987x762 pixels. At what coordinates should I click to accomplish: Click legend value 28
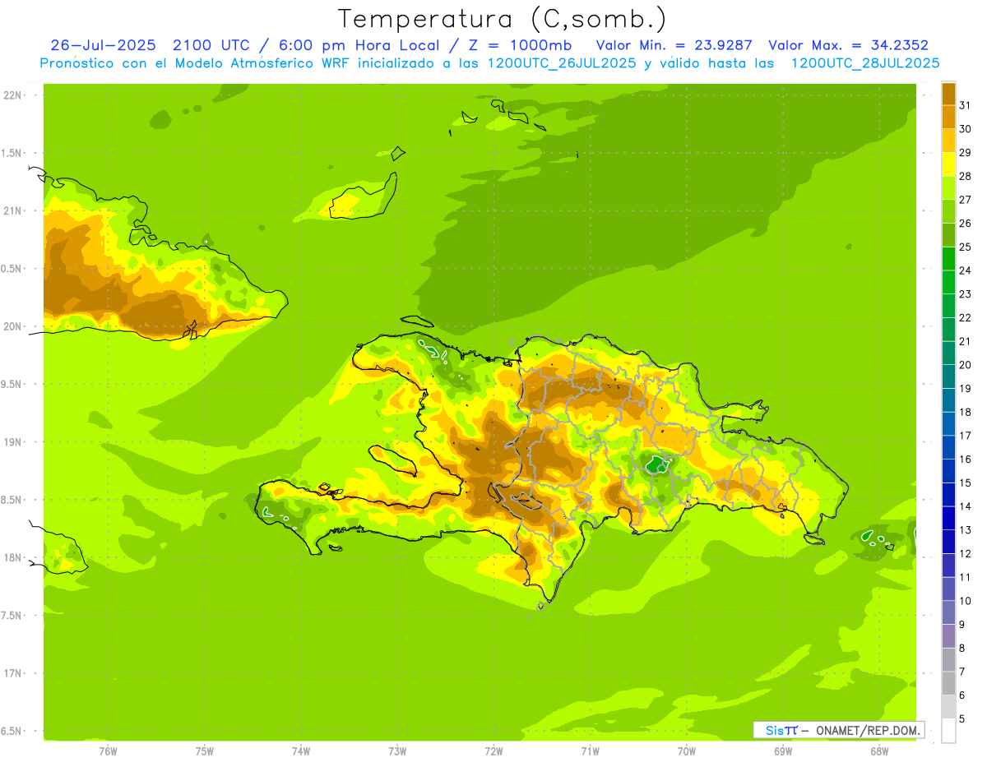[965, 176]
